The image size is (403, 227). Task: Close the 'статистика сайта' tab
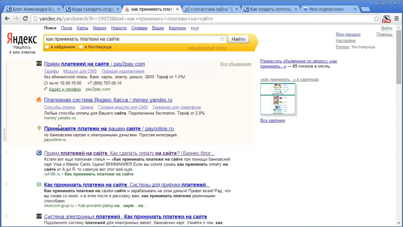[x=236, y=9]
